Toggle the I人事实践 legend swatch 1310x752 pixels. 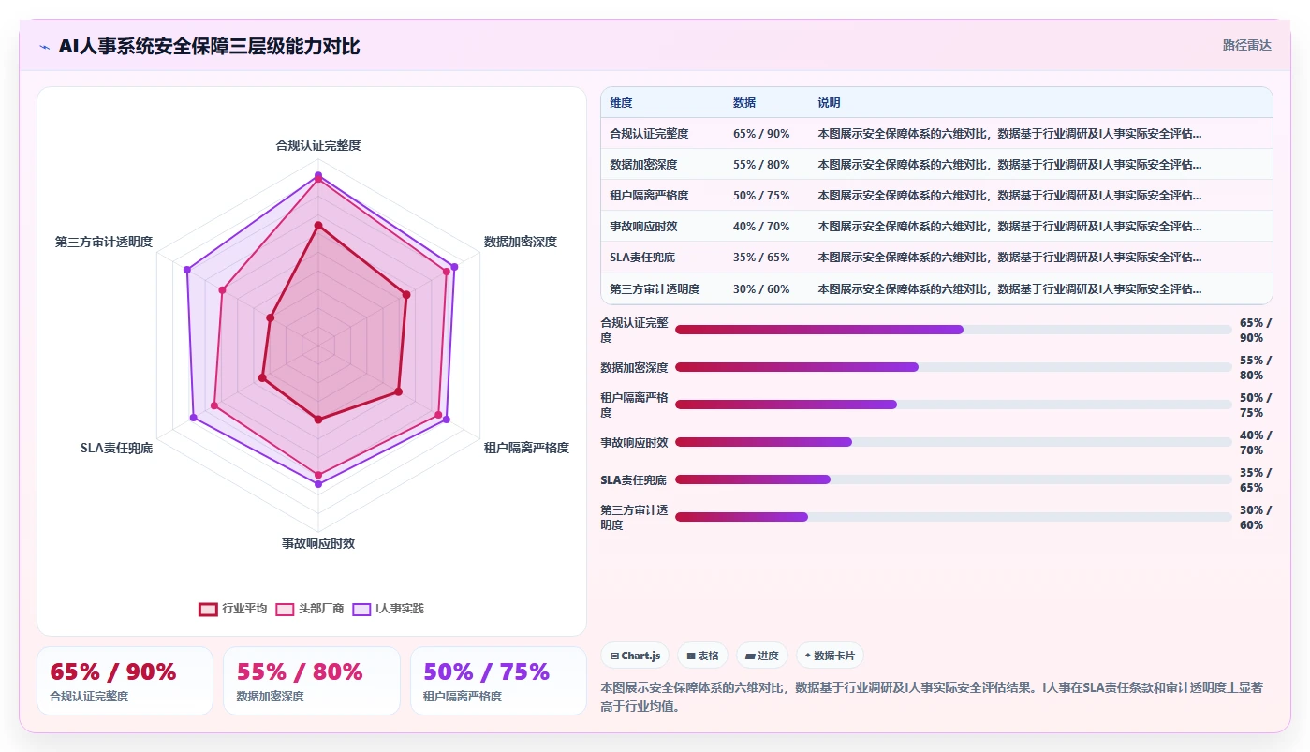[x=361, y=609]
